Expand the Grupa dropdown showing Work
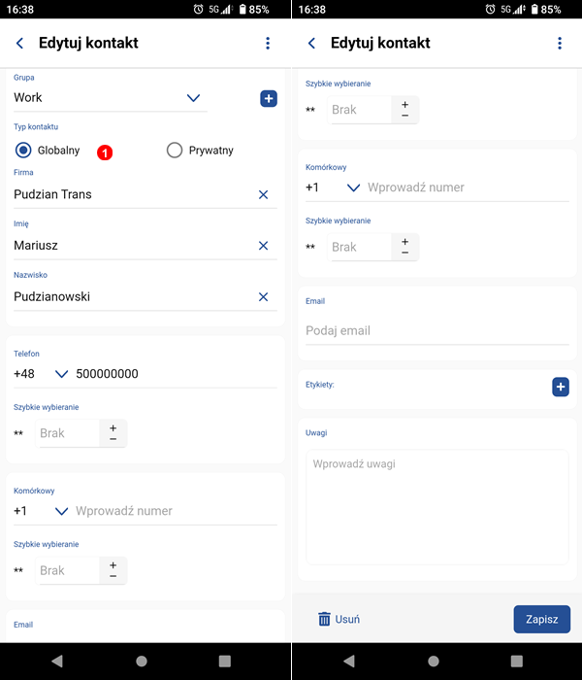Screen dimensions: 582x680 coord(111,98)
